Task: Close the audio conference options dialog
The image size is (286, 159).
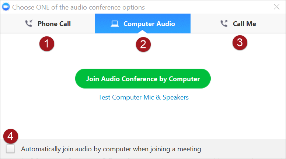Action: pos(276,7)
